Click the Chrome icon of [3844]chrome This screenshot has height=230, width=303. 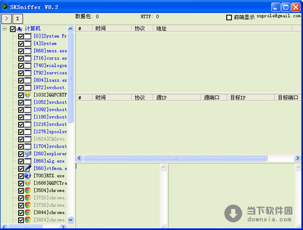pos(28,212)
